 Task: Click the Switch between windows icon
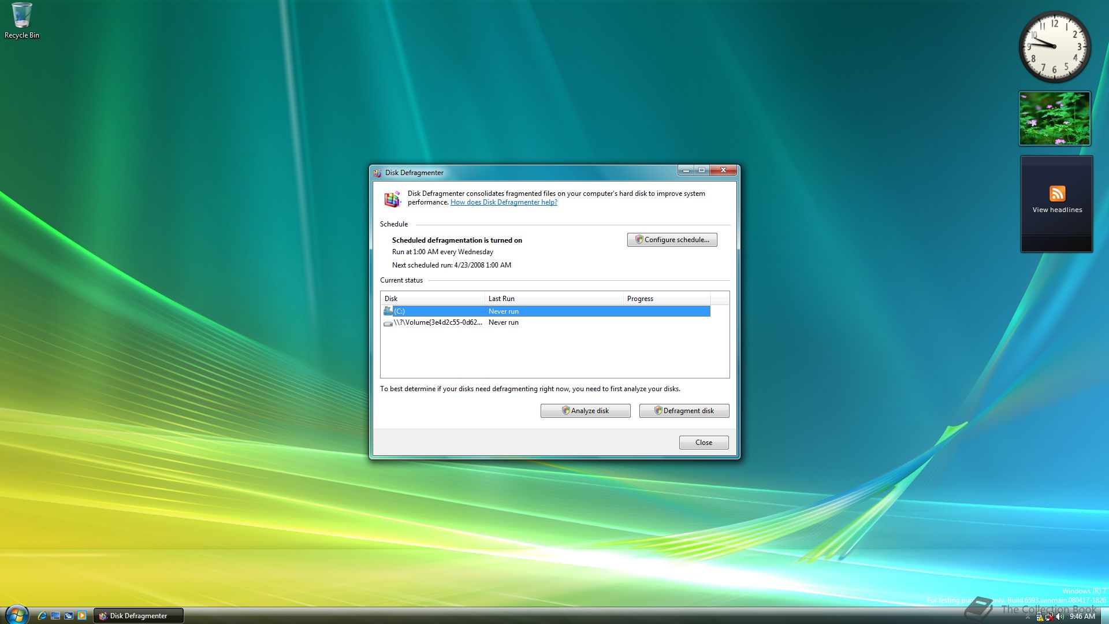click(69, 616)
